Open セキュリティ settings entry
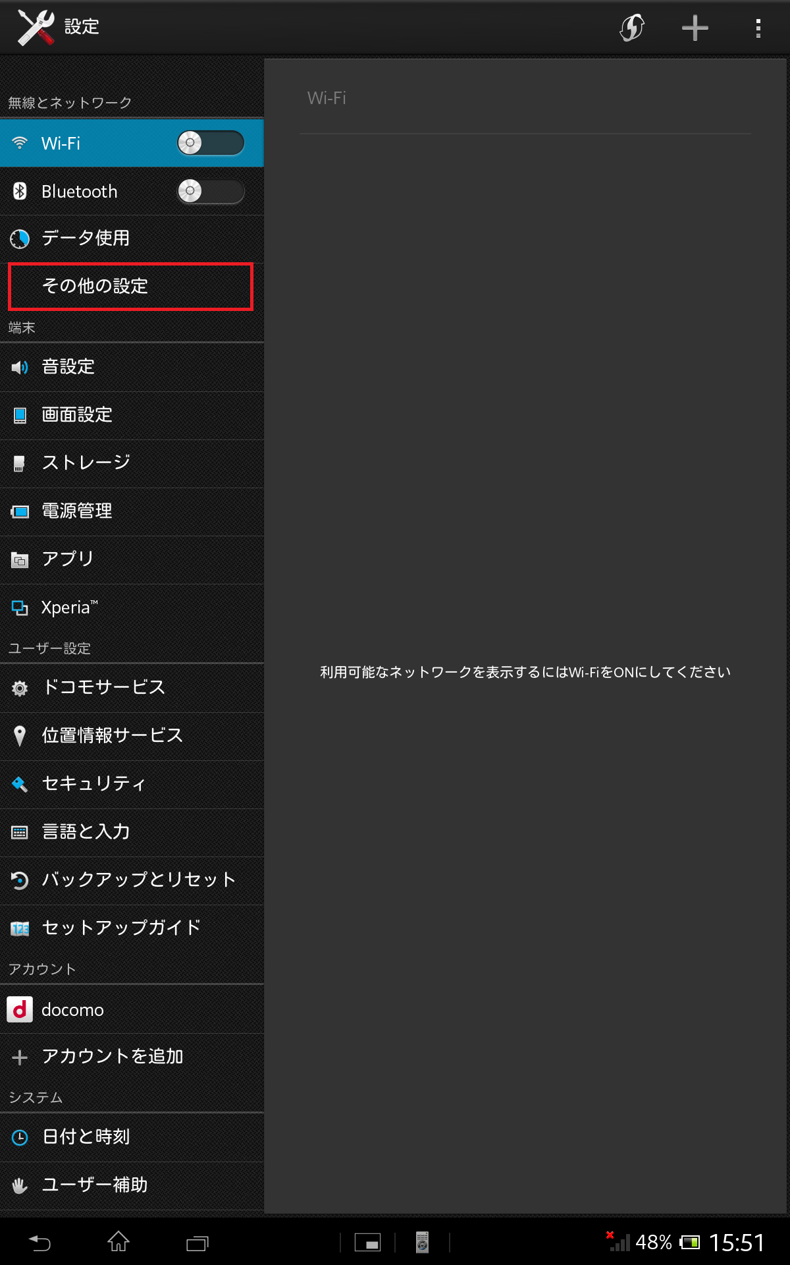790x1265 pixels. point(132,784)
